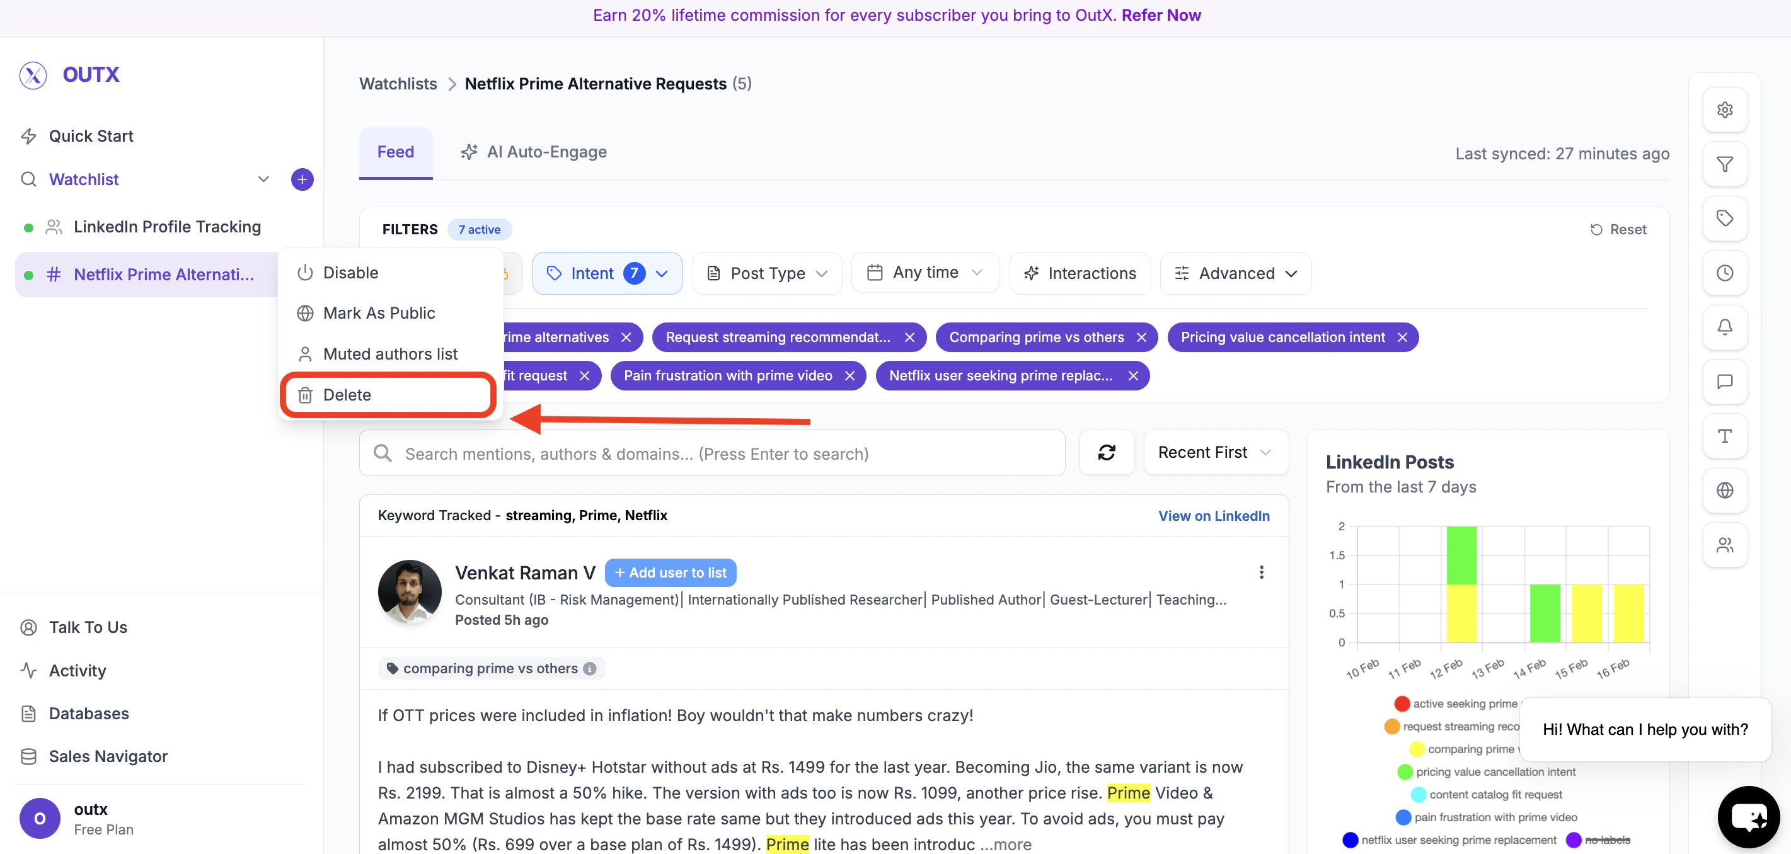Toggle 'pricing value cancellation intent' chart legend
The image size is (1791, 854).
coord(1495,772)
